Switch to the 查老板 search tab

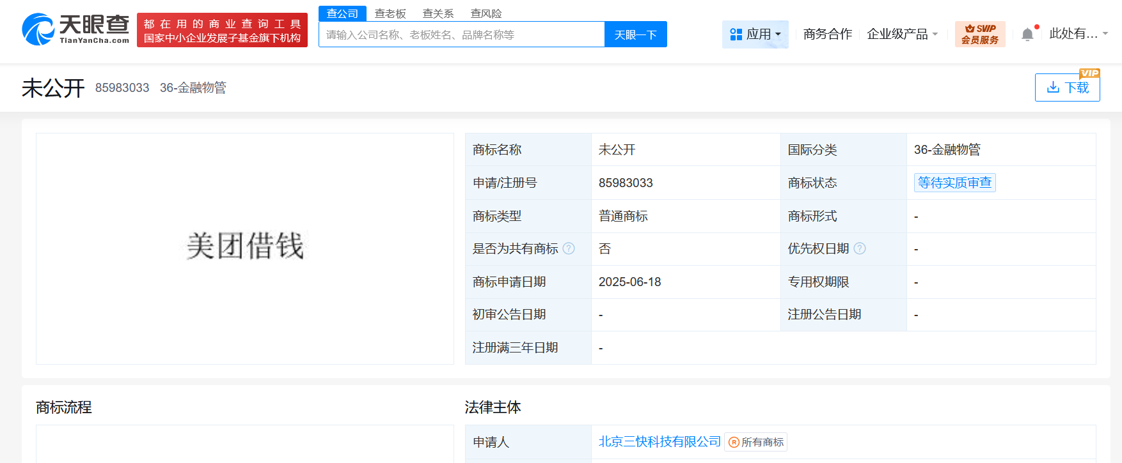click(x=390, y=13)
